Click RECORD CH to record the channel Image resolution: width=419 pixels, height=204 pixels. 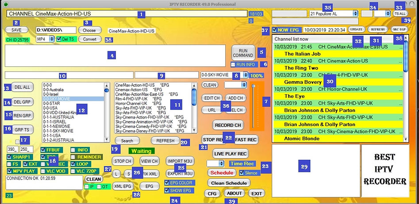[228, 125]
